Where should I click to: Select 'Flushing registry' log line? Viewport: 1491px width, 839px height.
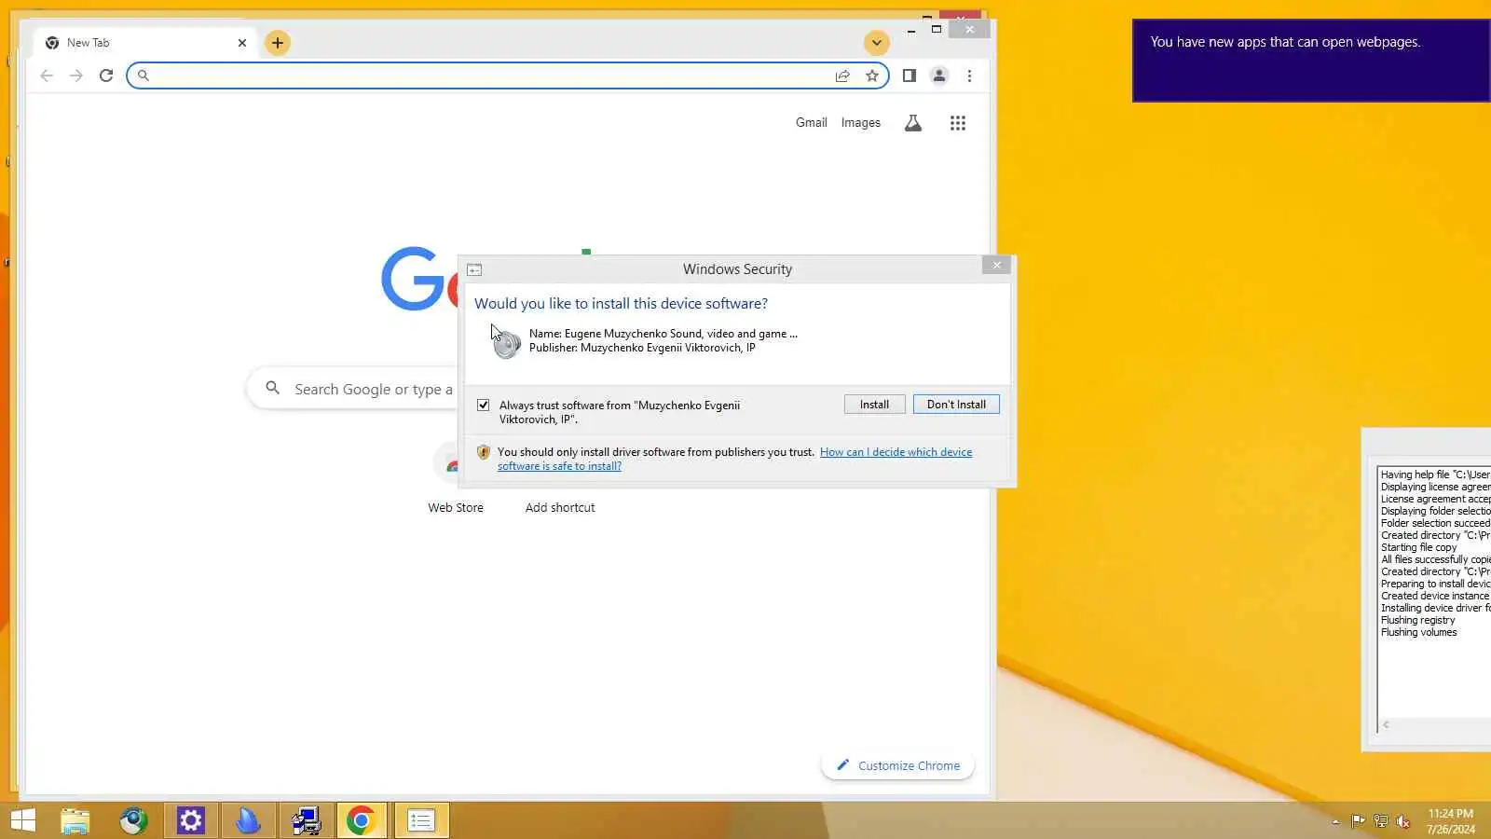1417,620
